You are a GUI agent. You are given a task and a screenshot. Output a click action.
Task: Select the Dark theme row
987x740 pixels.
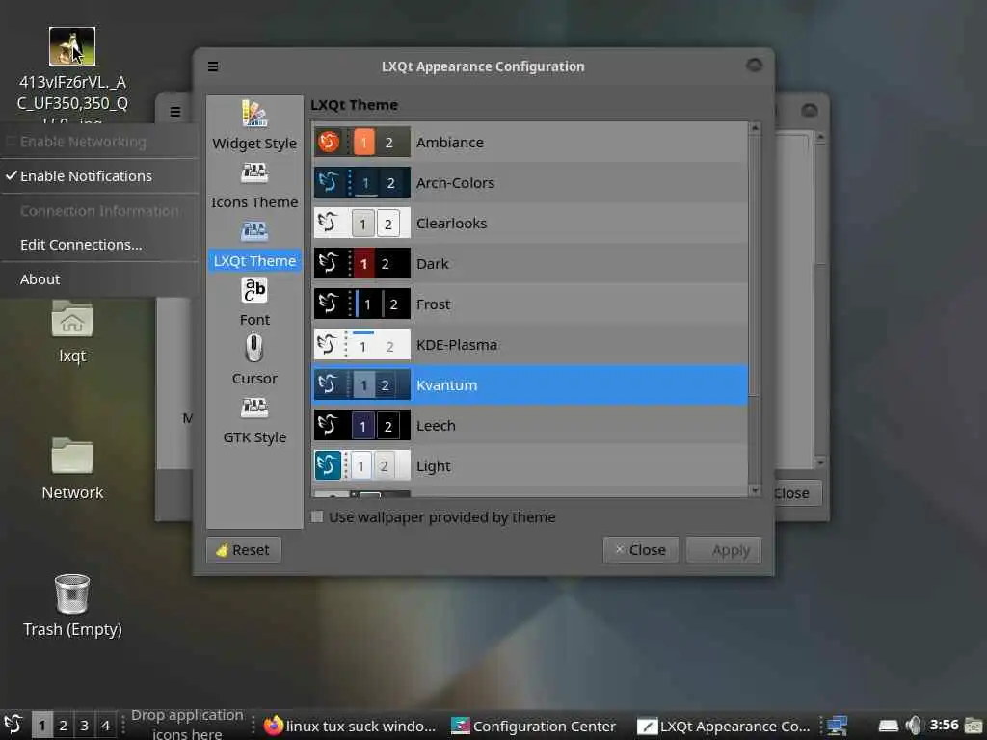[x=530, y=264]
